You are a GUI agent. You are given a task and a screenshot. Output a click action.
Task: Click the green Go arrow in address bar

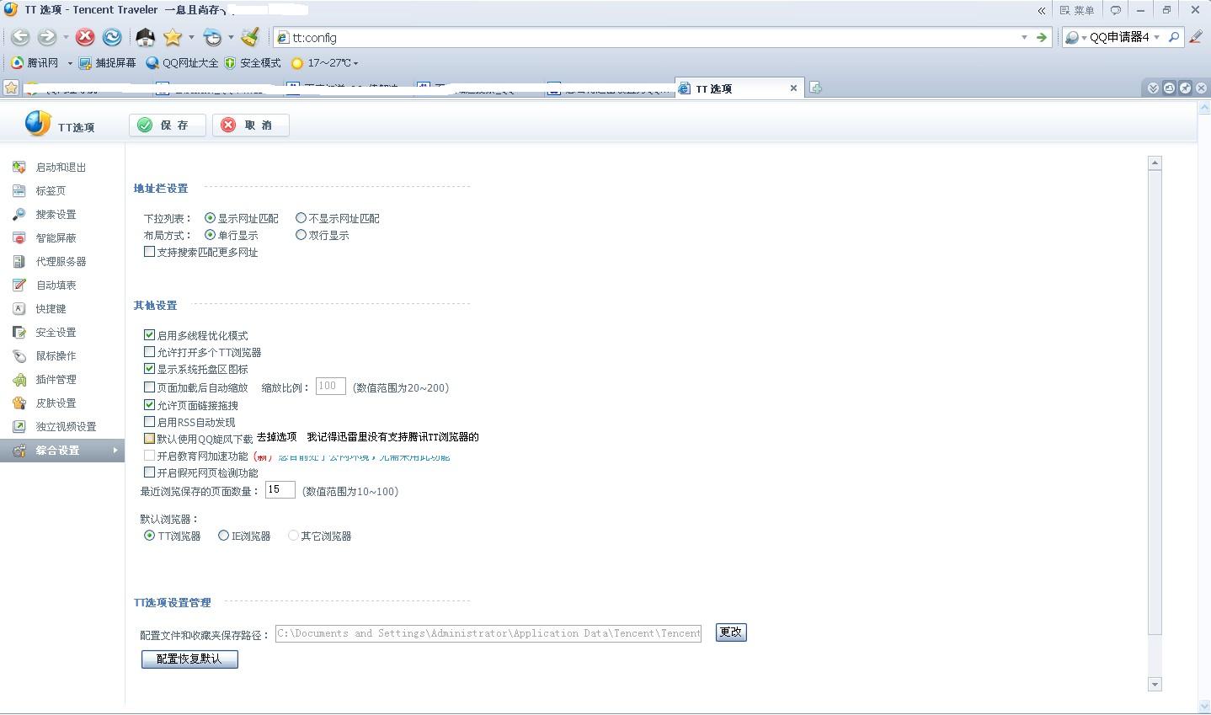point(1042,37)
